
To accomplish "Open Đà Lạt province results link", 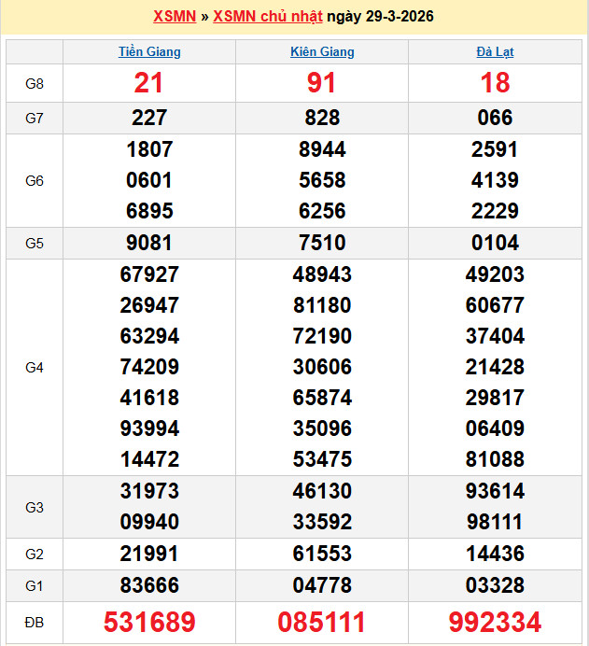I will [495, 52].
